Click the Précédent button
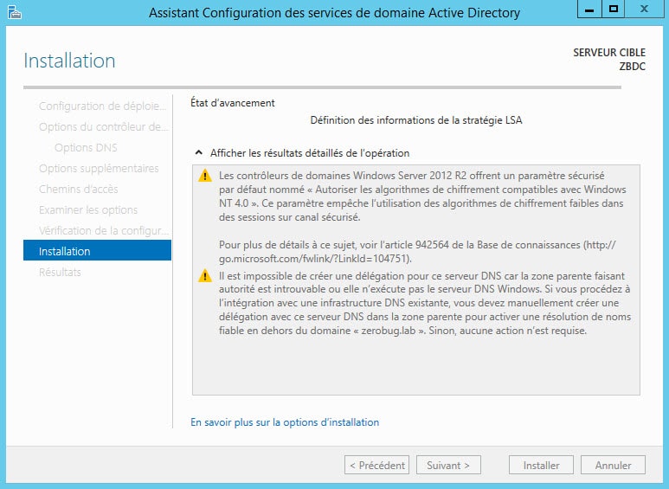The width and height of the screenshot is (669, 489). pos(376,465)
